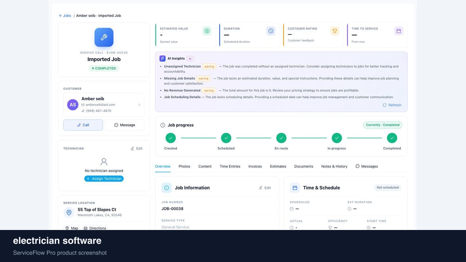Viewport: 466px width, 262px height.
Task: Click the Completed step checkmark circle
Action: coord(392,138)
